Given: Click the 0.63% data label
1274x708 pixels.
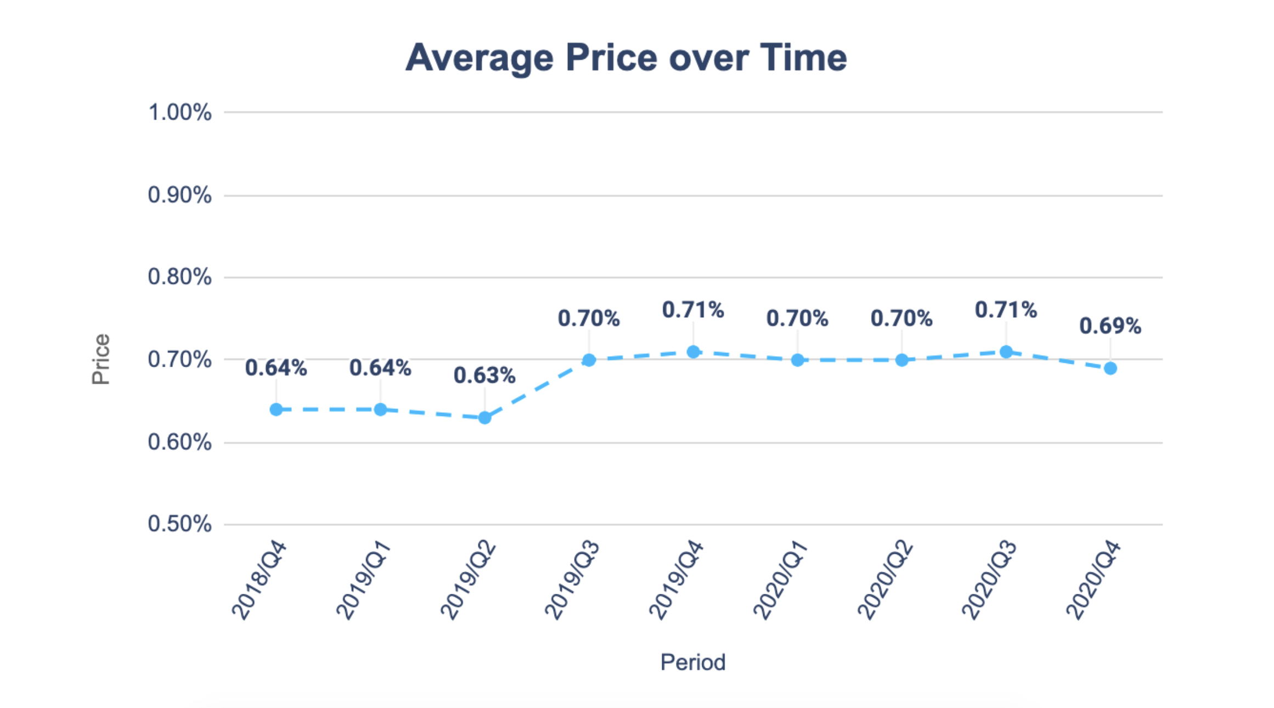Looking at the screenshot, I should [x=484, y=376].
